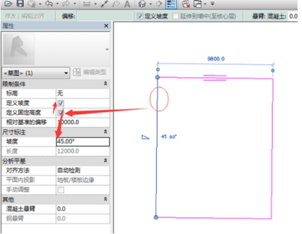
Task: Click the 9800.0 dimension text
Action: pyautogui.click(x=216, y=59)
